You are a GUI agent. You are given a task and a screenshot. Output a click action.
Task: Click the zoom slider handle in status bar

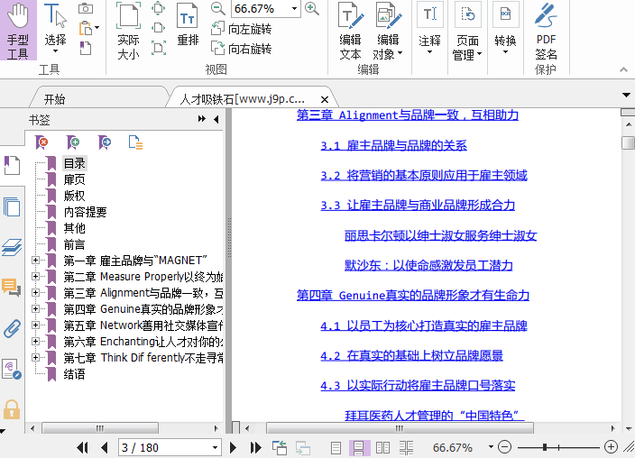[545, 447]
